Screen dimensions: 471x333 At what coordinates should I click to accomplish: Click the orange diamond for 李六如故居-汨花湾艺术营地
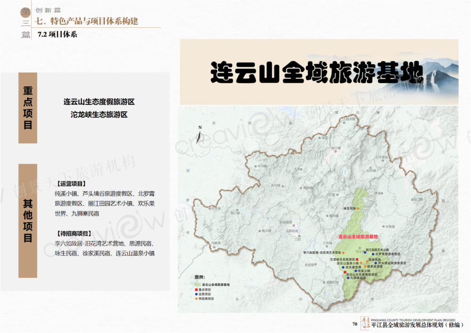point(343,253)
